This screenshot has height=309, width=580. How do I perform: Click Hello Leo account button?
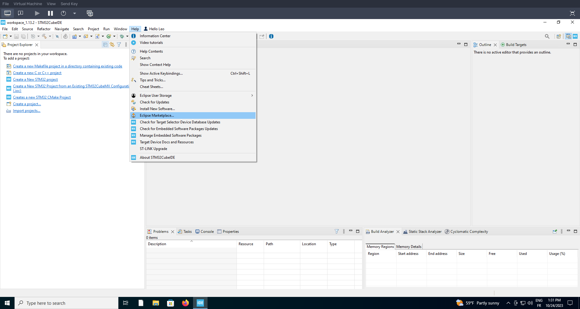154,29
